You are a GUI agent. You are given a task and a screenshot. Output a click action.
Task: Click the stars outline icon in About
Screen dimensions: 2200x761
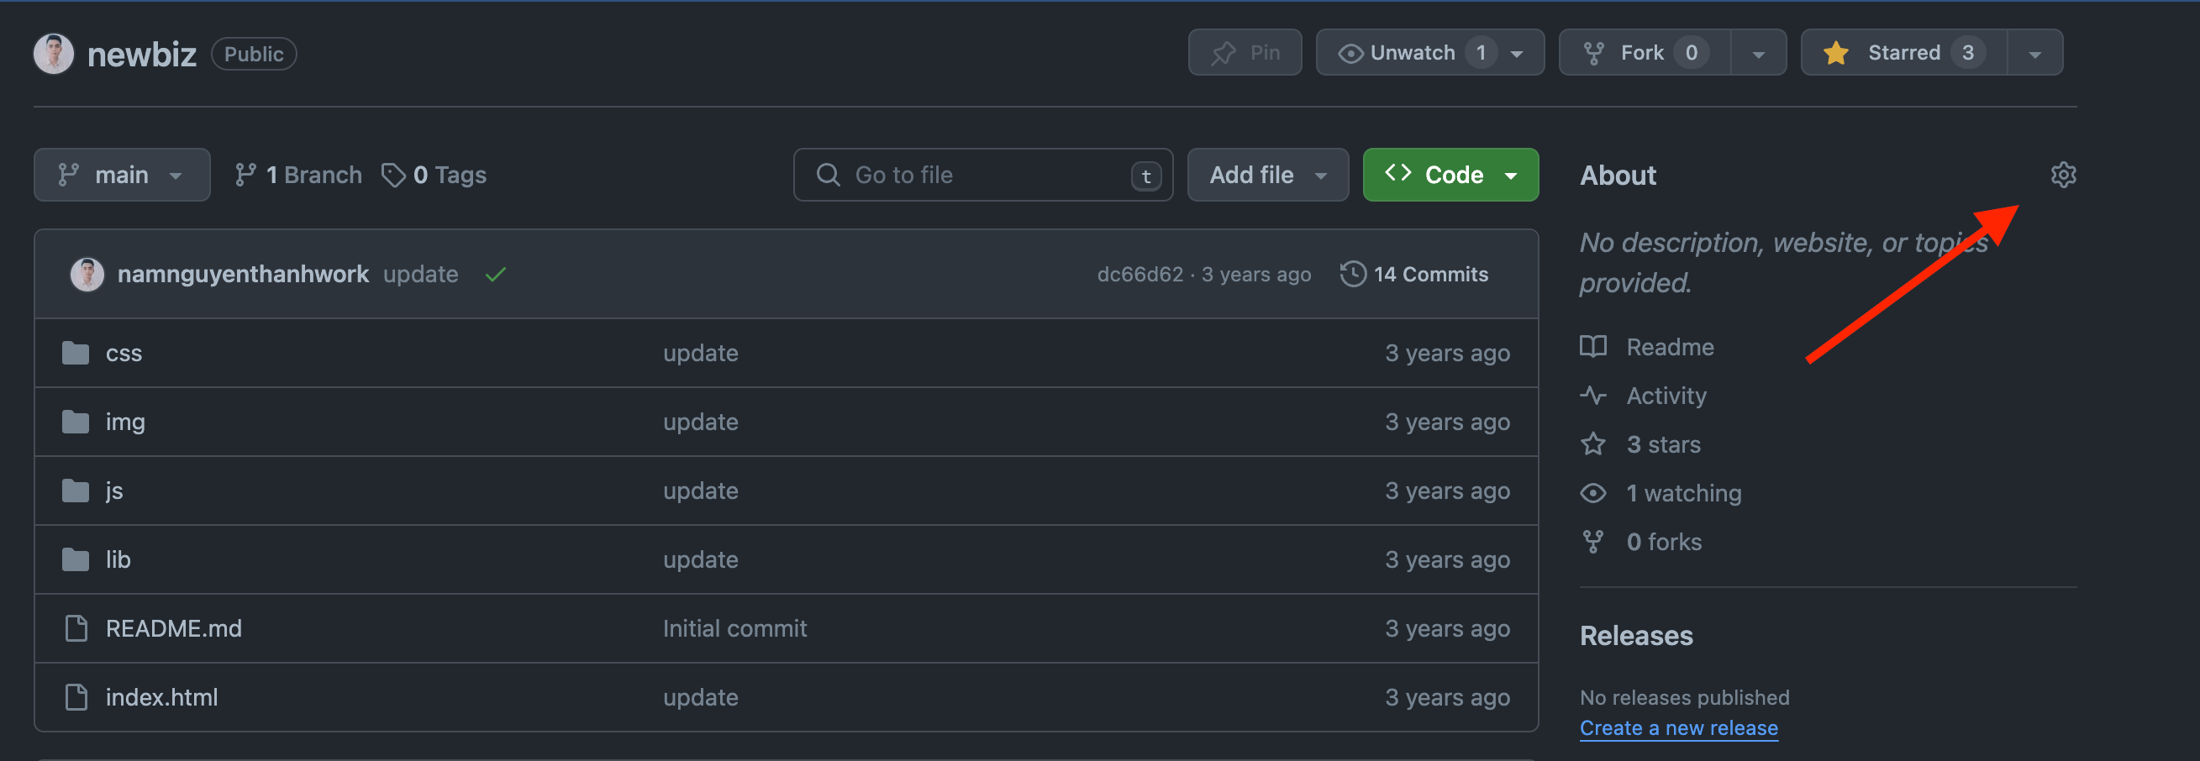1592,444
